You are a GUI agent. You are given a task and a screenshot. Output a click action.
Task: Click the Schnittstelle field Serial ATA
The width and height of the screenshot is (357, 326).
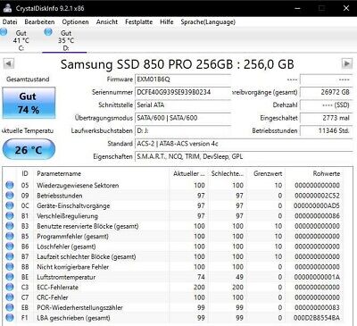pos(183,105)
